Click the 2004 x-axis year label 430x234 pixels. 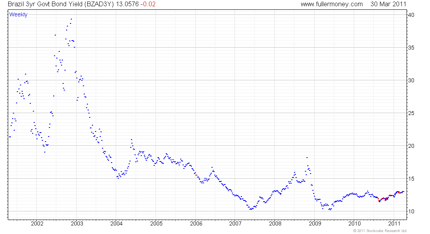tap(116, 223)
